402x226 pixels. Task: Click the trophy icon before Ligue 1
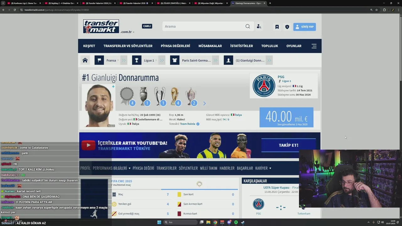137,60
